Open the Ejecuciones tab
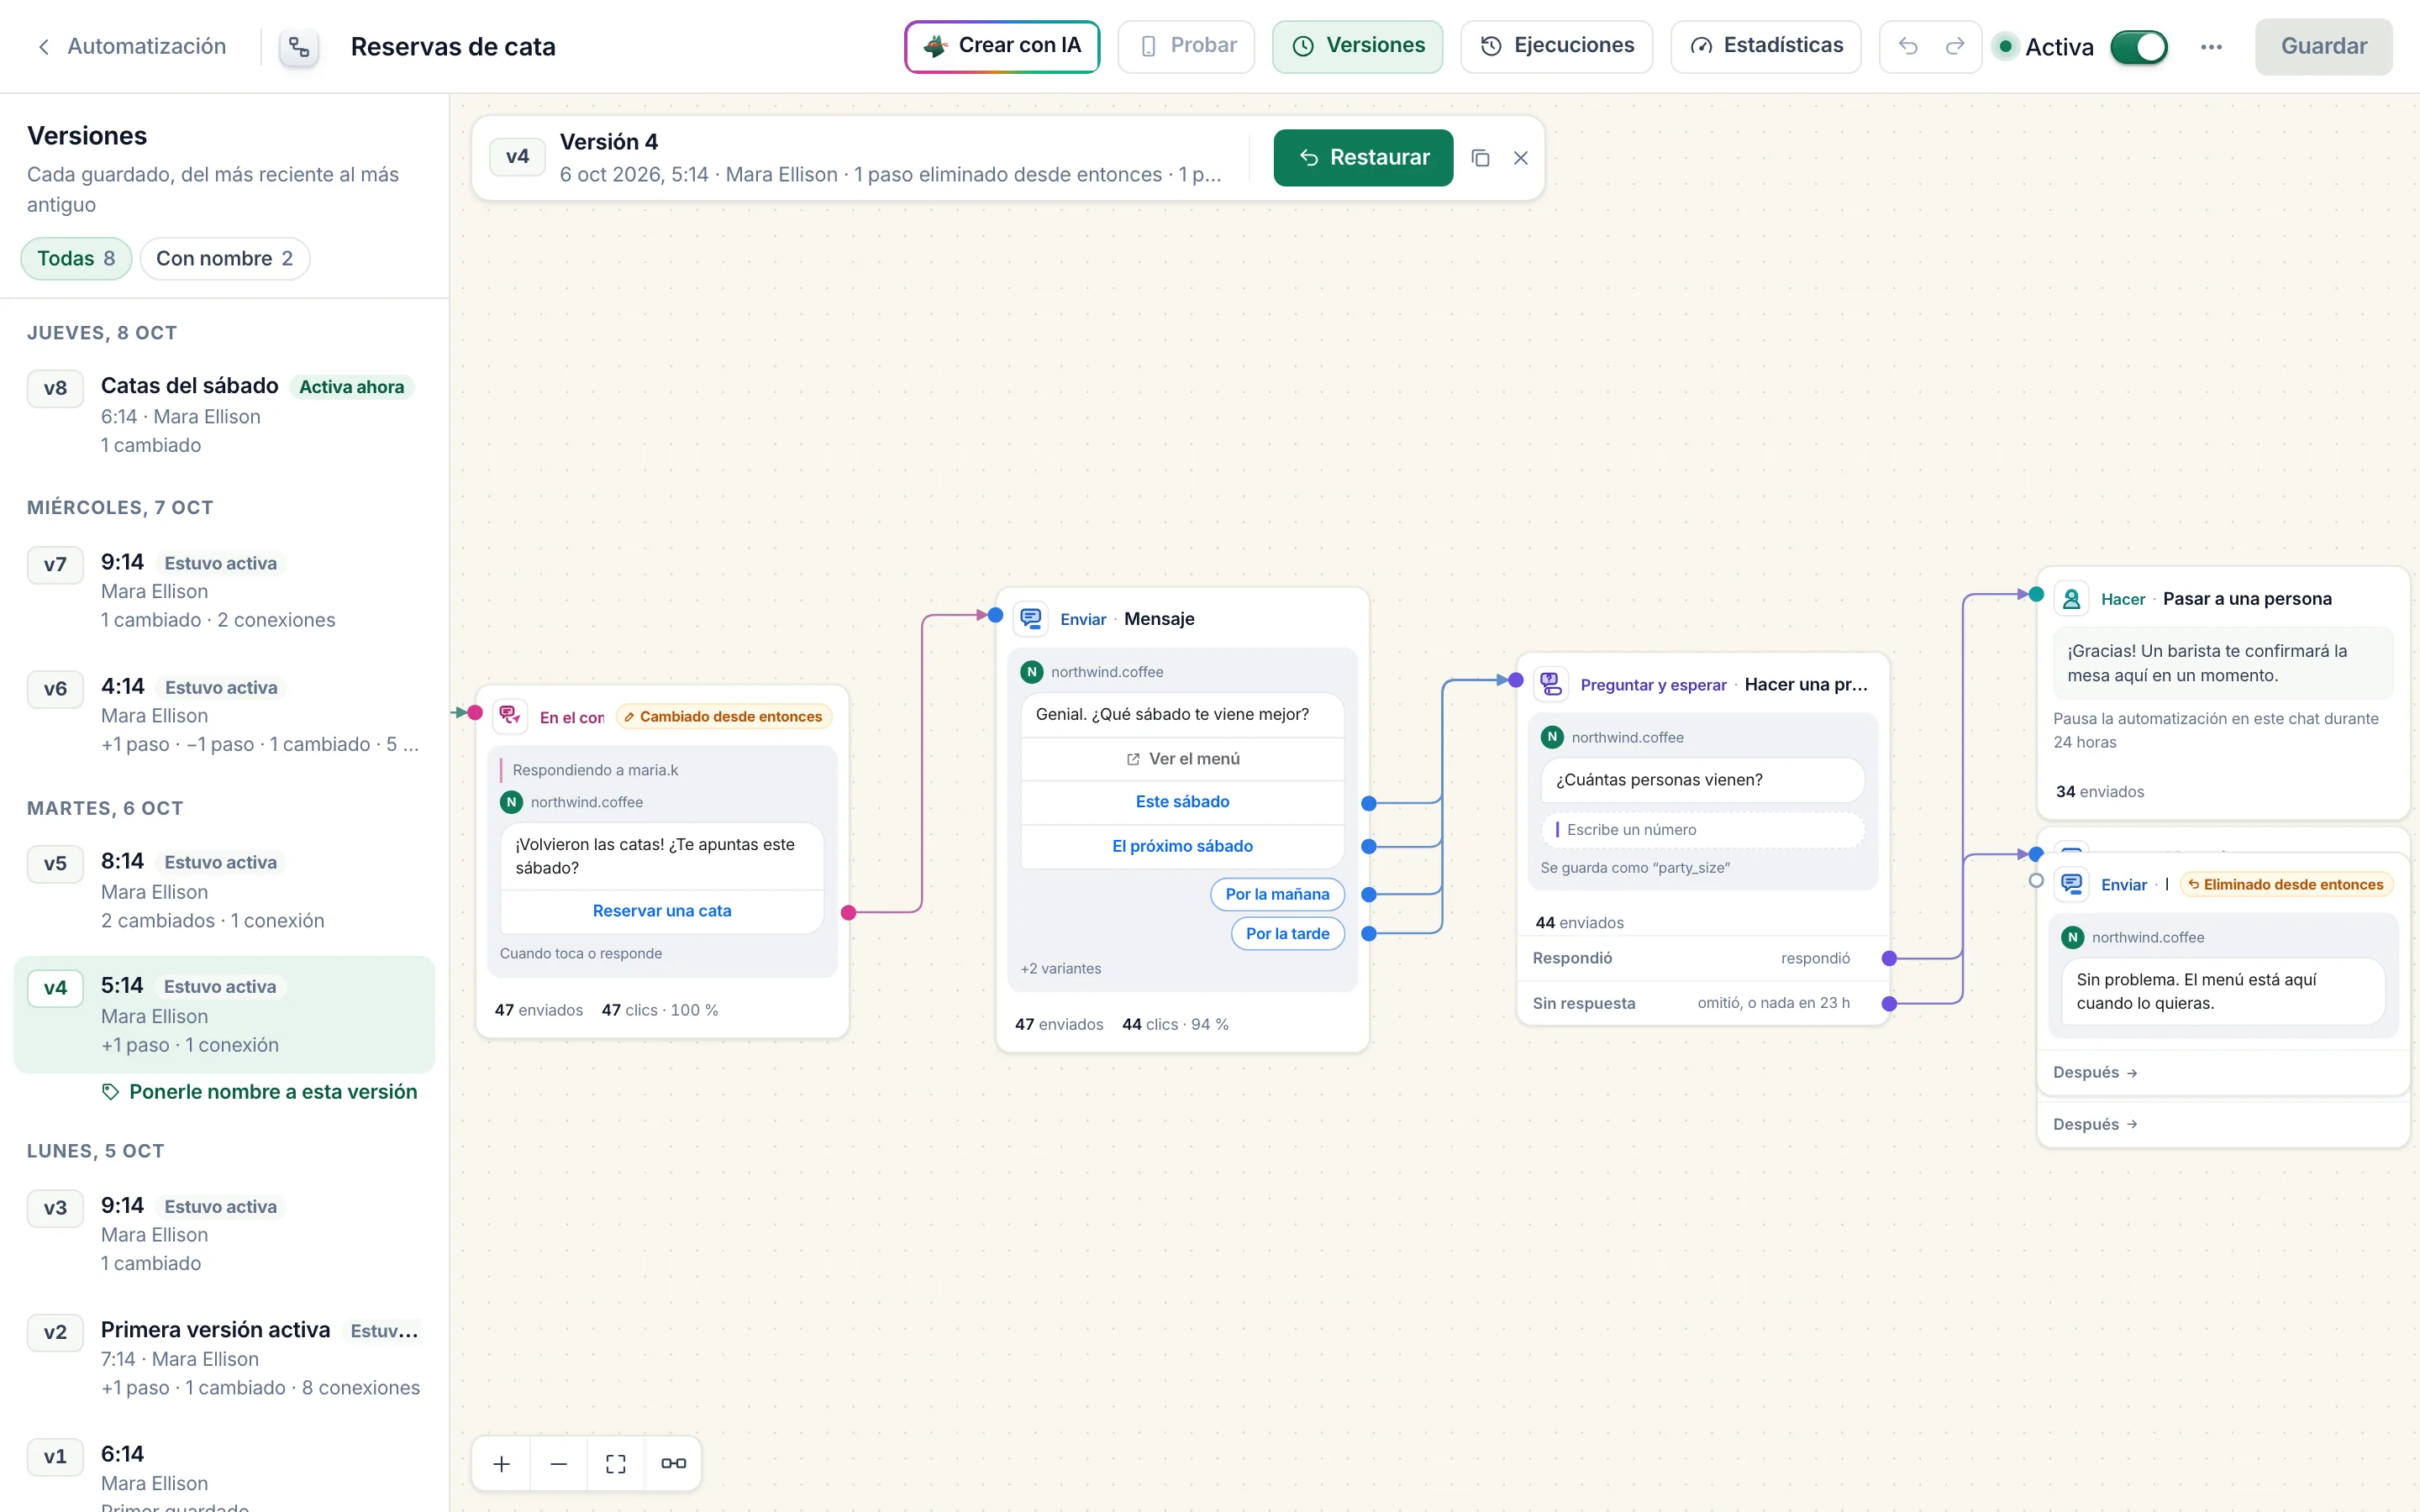This screenshot has width=2420, height=1512. [x=1556, y=46]
